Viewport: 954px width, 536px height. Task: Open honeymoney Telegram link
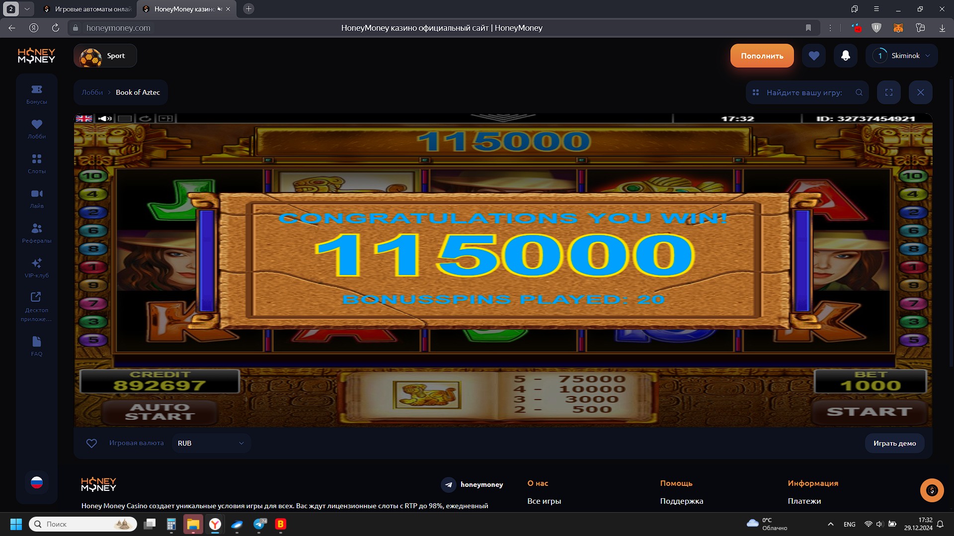pos(472,484)
